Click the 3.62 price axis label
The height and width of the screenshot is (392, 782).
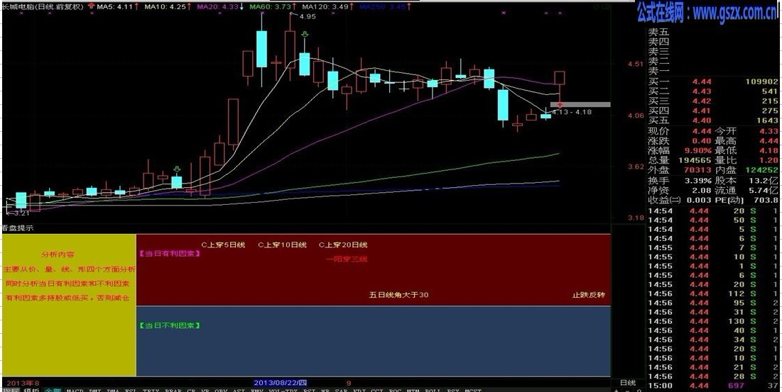pos(635,167)
